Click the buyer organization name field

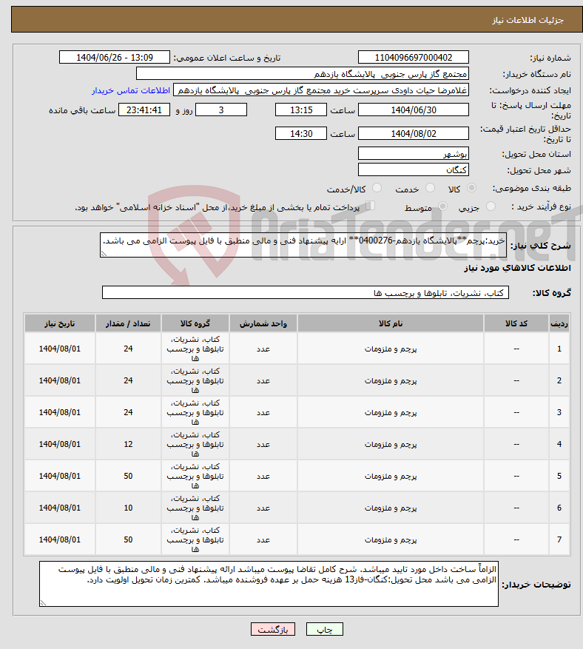click(x=303, y=74)
